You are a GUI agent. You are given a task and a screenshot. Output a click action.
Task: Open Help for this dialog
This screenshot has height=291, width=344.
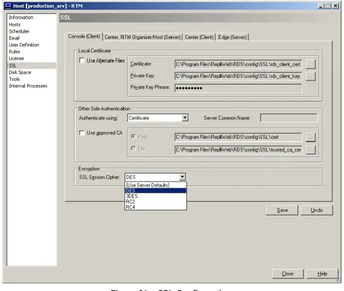pos(322,274)
